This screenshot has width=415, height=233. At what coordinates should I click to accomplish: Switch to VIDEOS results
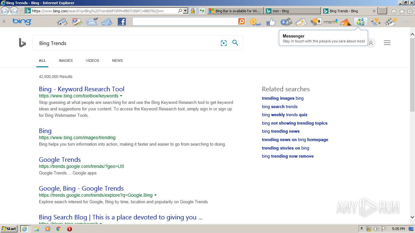[x=92, y=61]
